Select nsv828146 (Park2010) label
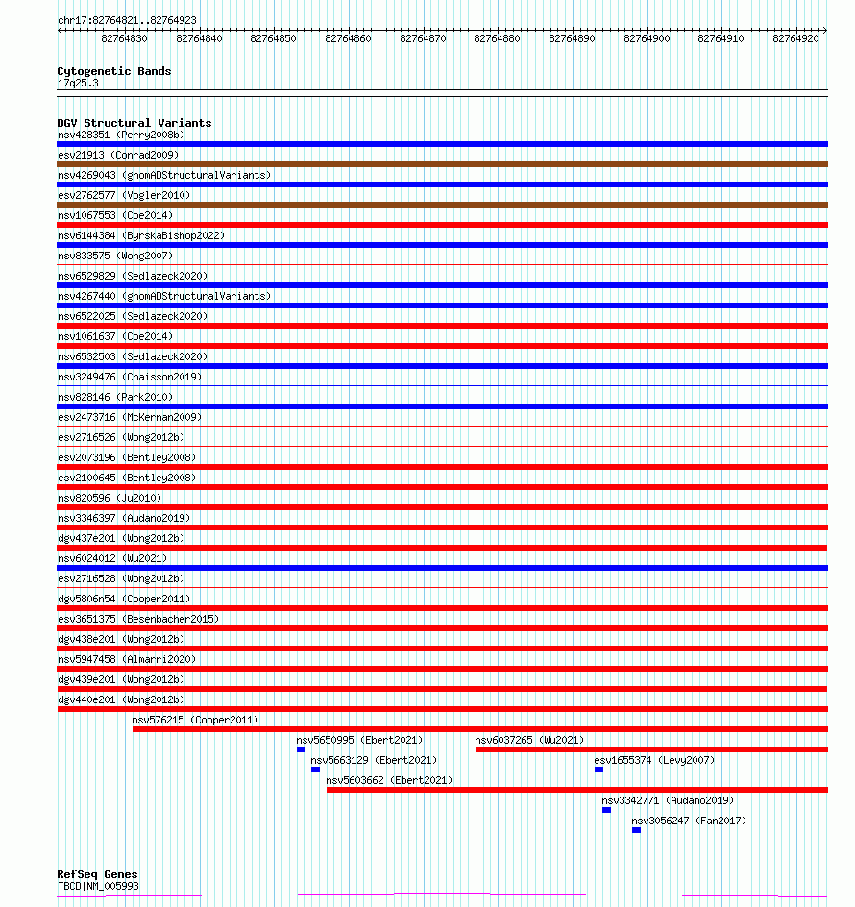855x907 pixels. (x=115, y=398)
